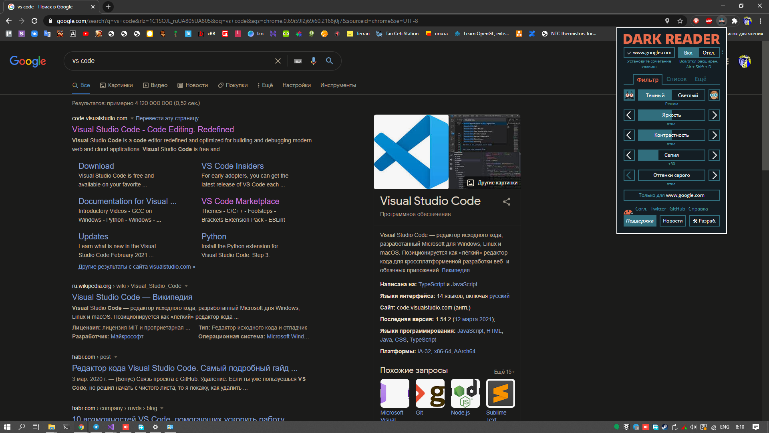Decrease Контрастность with left arrow
This screenshot has height=433, width=769.
(x=629, y=135)
